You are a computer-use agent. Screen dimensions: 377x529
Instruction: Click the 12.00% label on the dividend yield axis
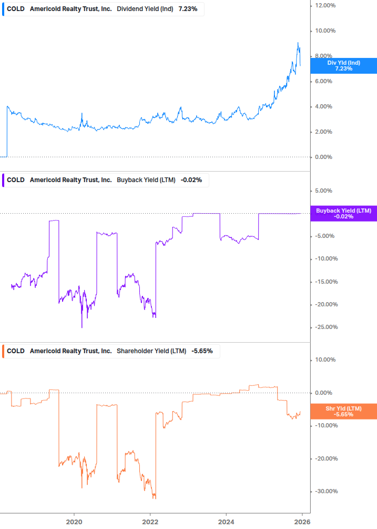[325, 5]
